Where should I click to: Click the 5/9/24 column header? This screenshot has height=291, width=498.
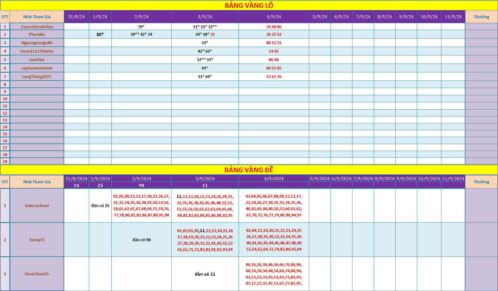pos(320,17)
